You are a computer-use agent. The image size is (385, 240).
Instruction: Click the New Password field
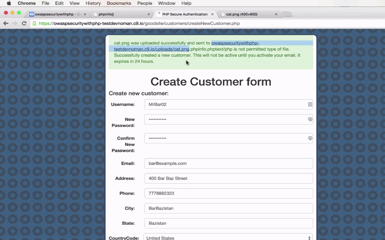tap(229, 119)
